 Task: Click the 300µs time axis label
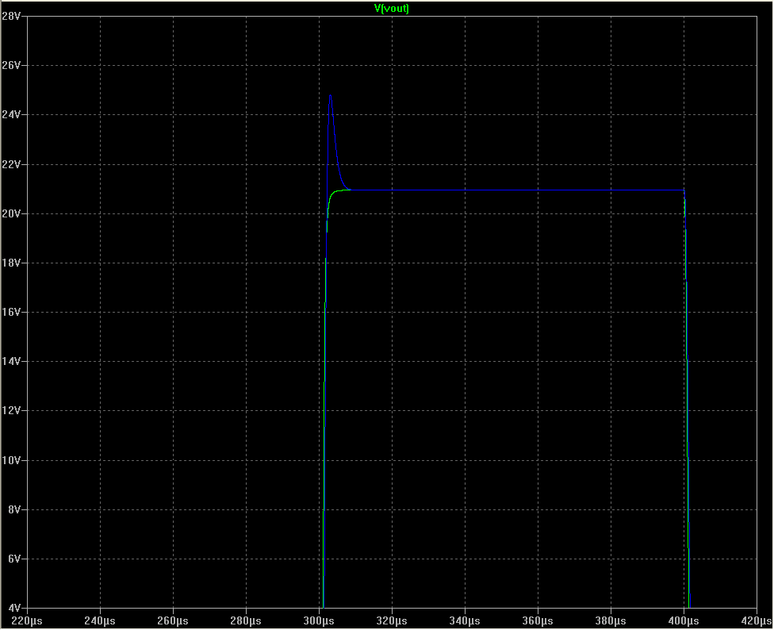(x=319, y=621)
